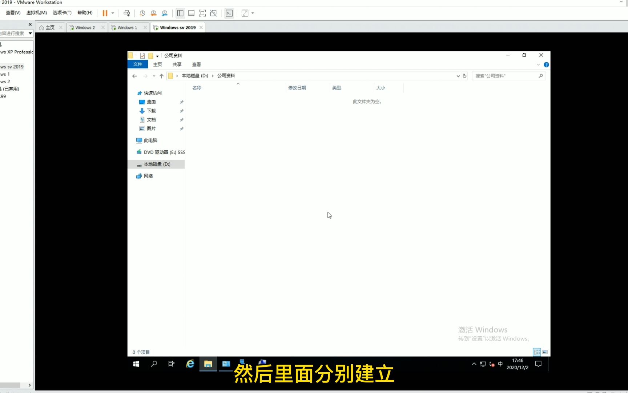Screen dimensions: 628x393
Task: Click the stretch guest display icon
Action: click(245, 13)
